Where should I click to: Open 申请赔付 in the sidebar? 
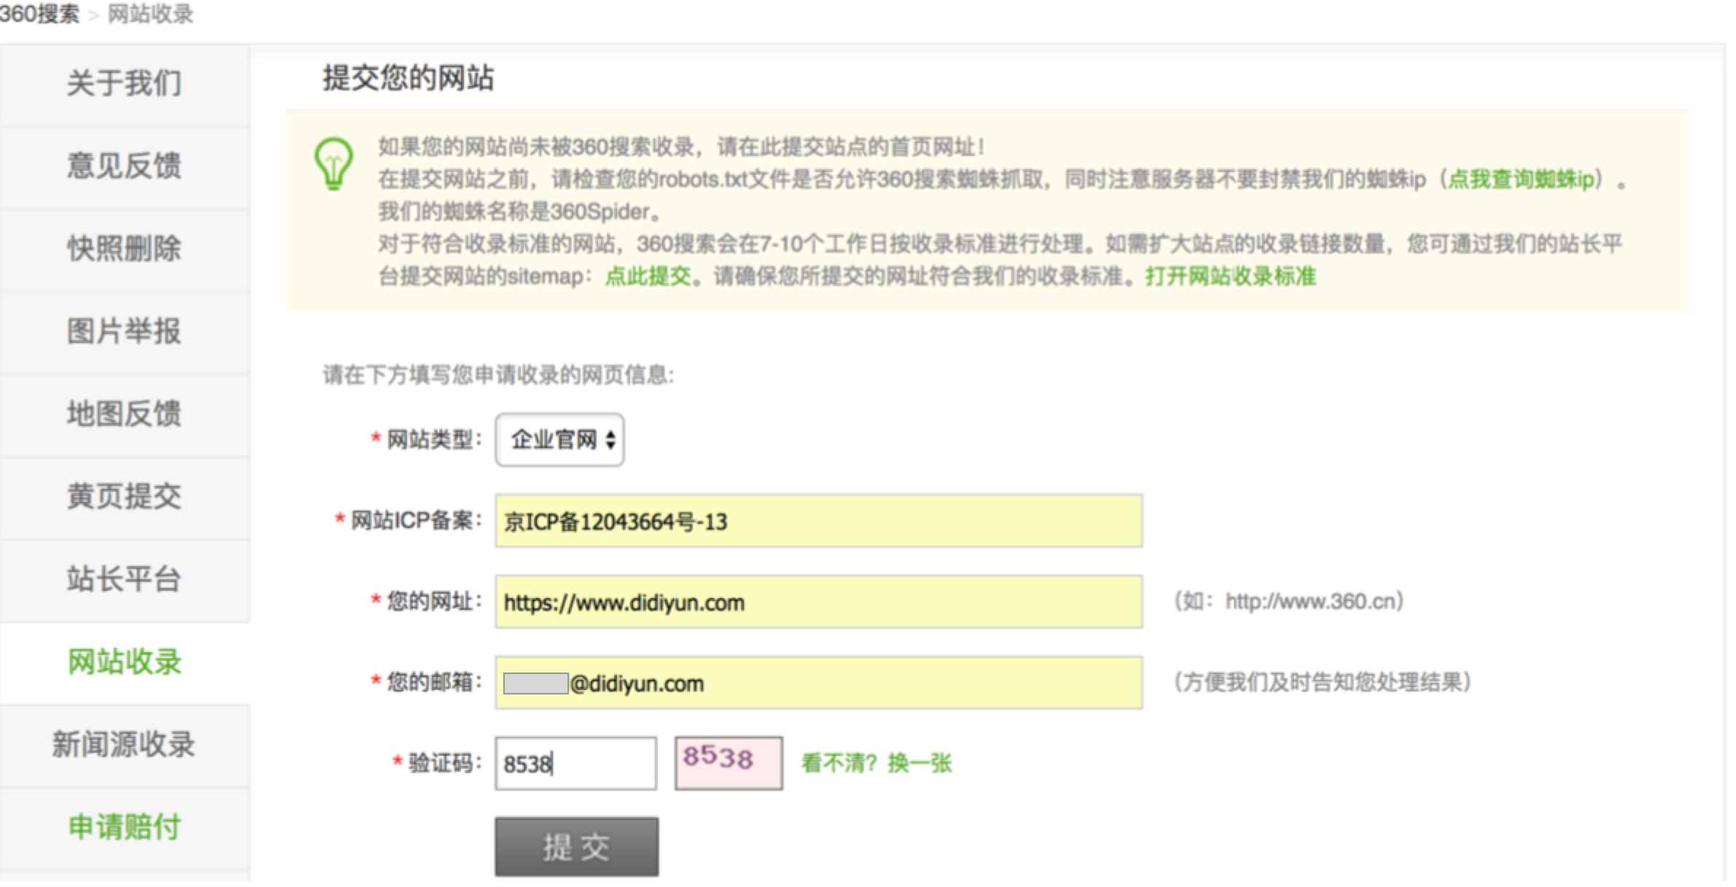[x=125, y=829]
